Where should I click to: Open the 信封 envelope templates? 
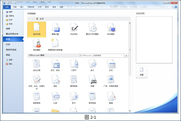pyautogui.click(x=55, y=81)
